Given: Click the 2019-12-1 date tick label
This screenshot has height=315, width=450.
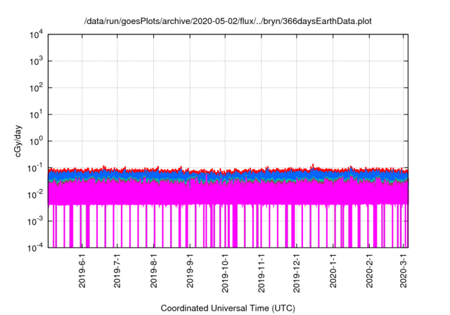Looking at the screenshot, I should click(297, 273).
